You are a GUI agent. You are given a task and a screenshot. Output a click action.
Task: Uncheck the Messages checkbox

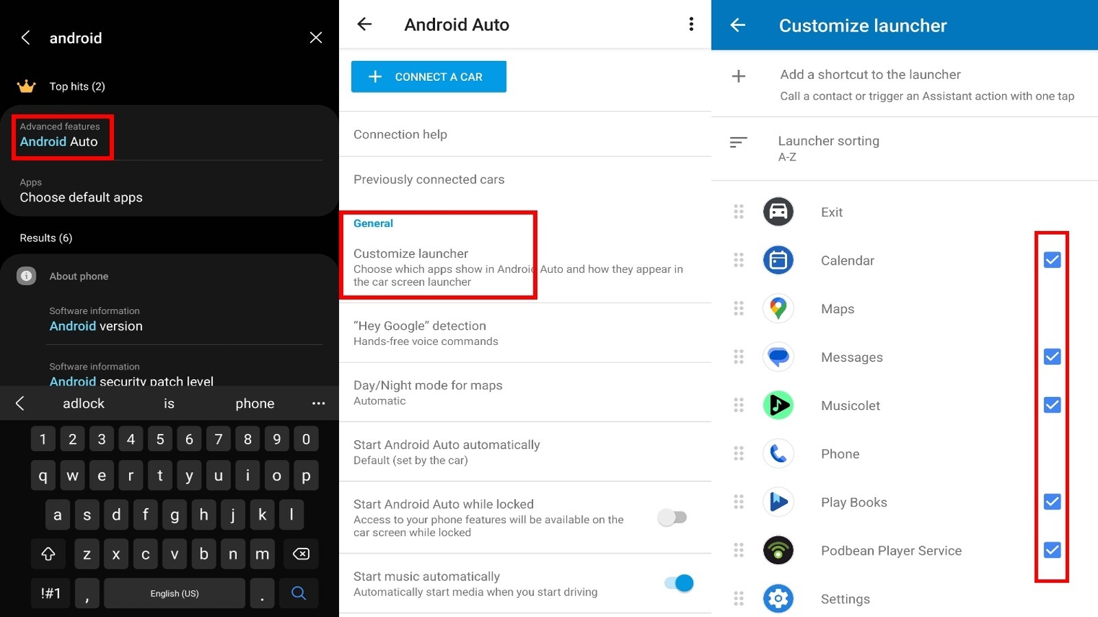point(1051,356)
